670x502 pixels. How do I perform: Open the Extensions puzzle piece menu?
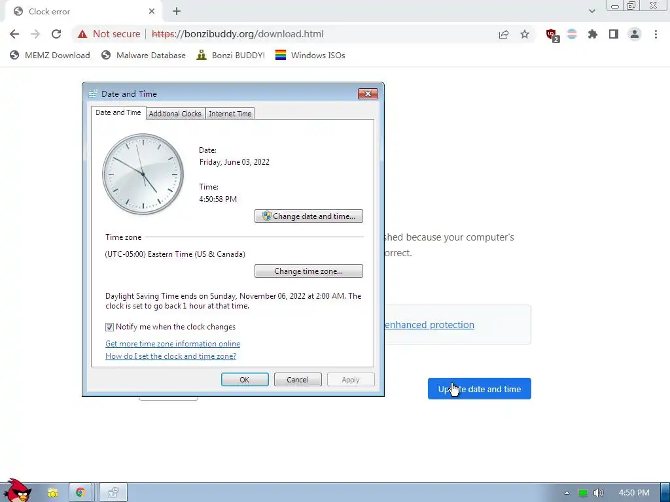coord(593,34)
